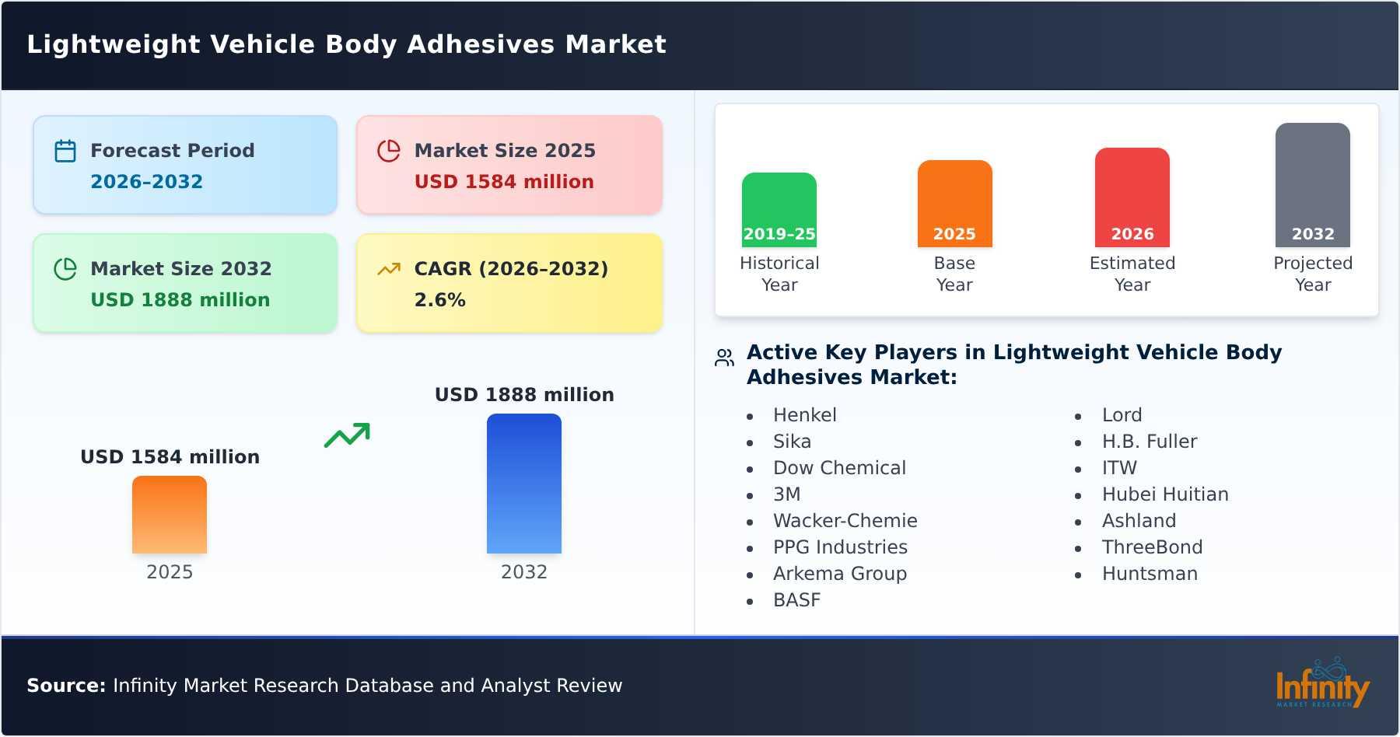Select the green 2019-25 historical year bar

pyautogui.click(x=779, y=210)
